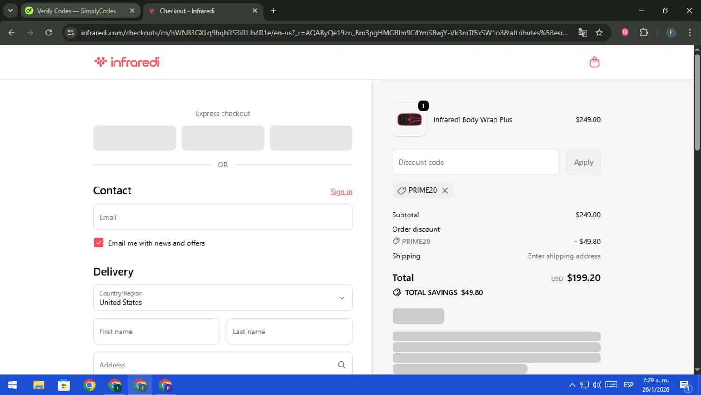Viewport: 701px width, 395px height.
Task: Click the Infraredi logo
Action: (127, 62)
